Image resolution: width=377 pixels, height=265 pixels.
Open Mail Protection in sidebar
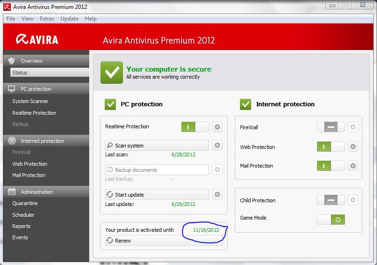[x=29, y=175]
